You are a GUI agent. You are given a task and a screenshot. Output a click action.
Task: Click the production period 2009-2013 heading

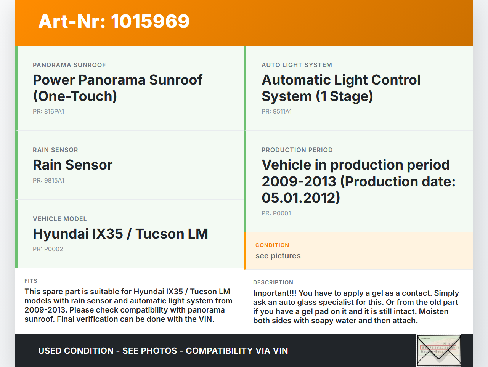(358, 181)
